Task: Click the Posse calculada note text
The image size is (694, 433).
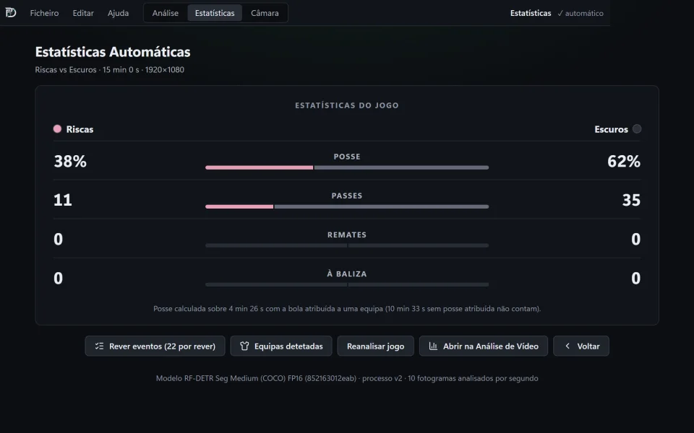Action: [347, 309]
